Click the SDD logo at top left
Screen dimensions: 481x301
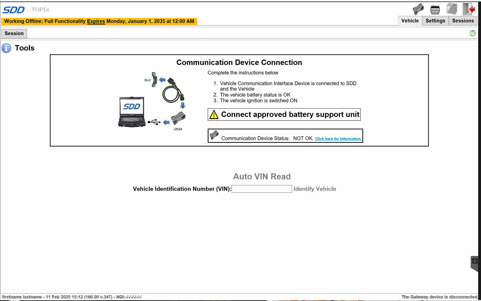(x=14, y=10)
